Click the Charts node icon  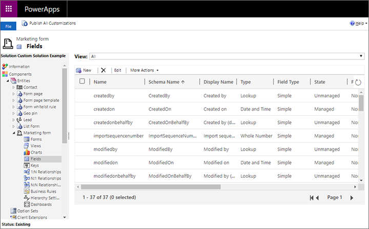[27, 152]
